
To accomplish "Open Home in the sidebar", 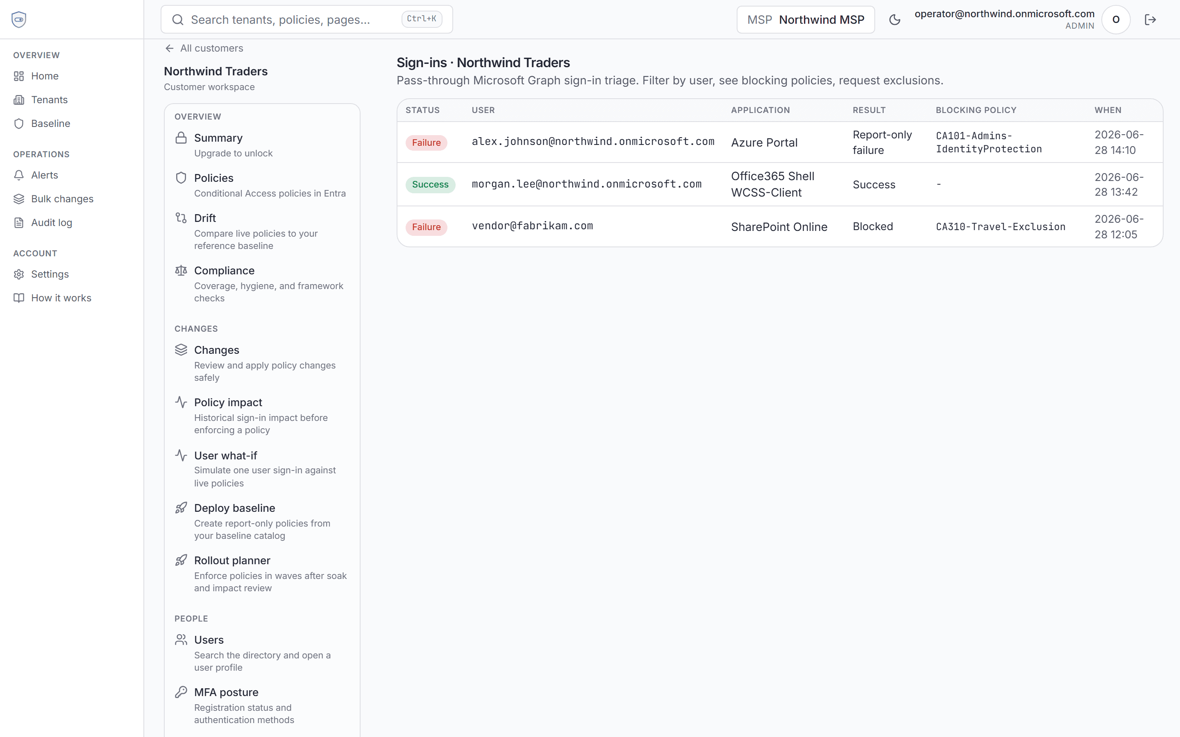I will [72, 76].
